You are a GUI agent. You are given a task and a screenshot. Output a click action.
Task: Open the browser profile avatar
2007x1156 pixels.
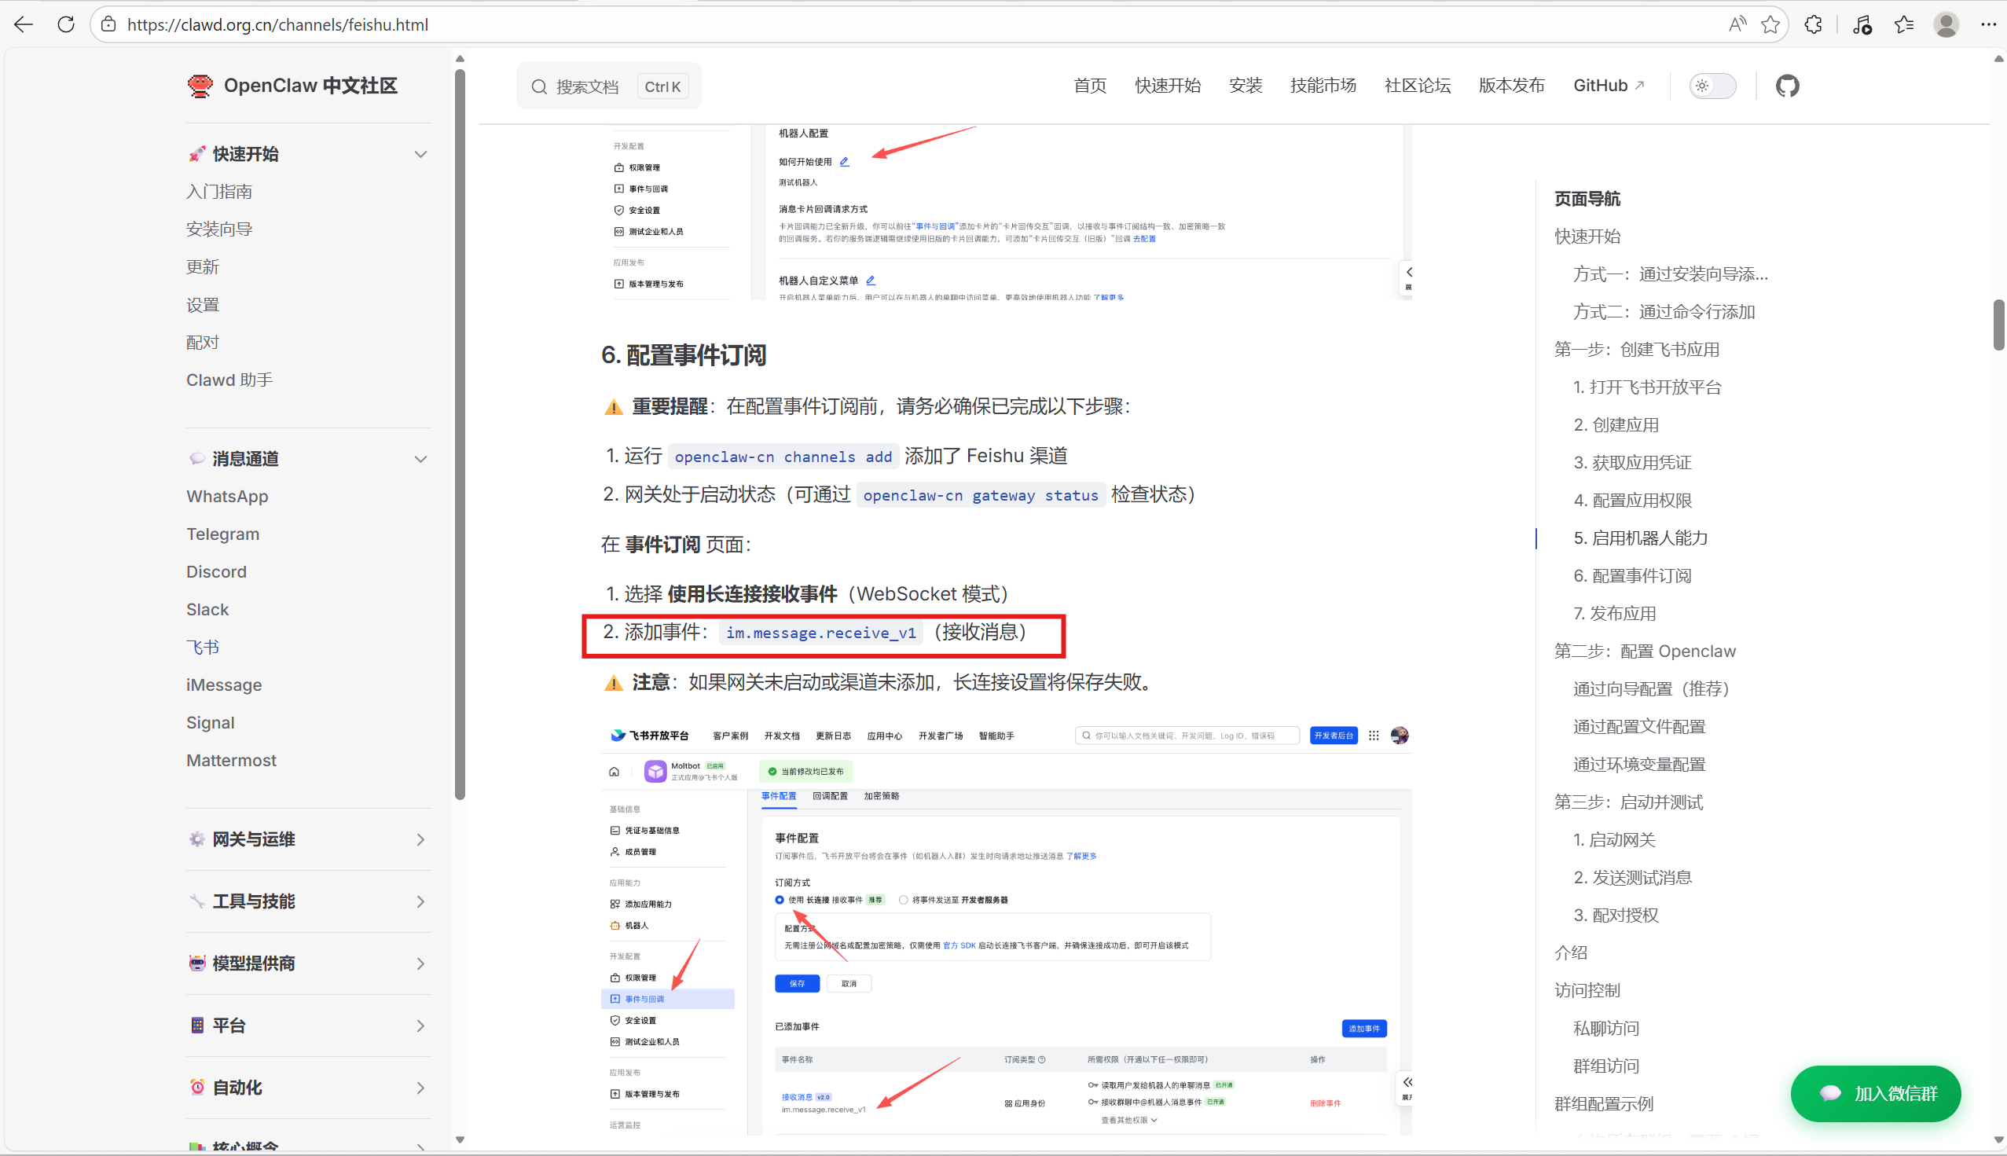point(1945,24)
